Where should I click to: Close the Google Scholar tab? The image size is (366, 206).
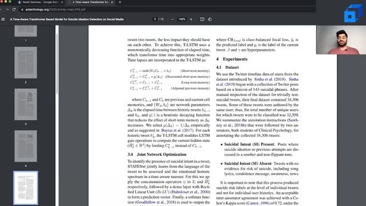point(62,2)
